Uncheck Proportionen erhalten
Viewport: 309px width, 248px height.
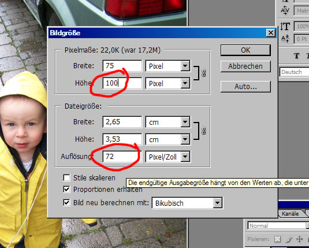coord(66,190)
